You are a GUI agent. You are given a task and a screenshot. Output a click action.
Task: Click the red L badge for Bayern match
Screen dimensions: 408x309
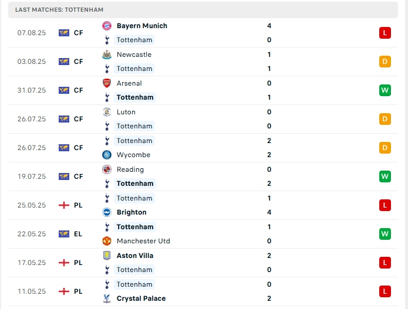(385, 33)
